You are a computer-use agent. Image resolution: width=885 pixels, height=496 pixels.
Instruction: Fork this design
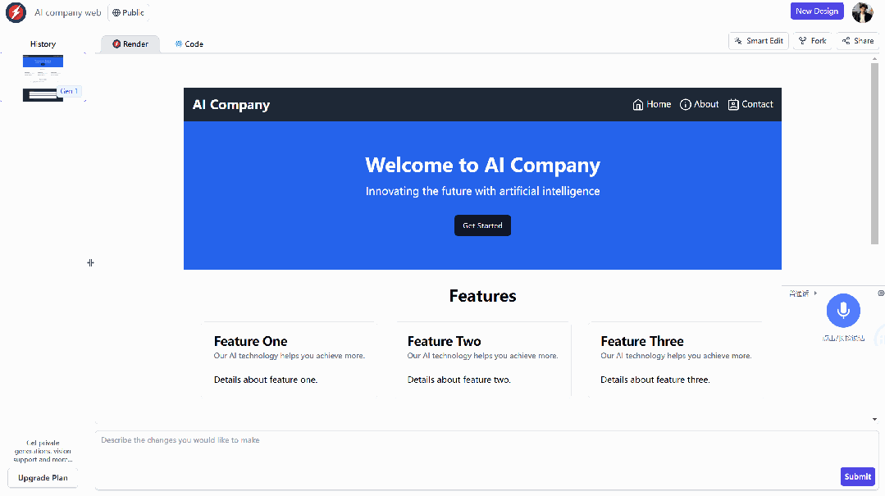[812, 41]
